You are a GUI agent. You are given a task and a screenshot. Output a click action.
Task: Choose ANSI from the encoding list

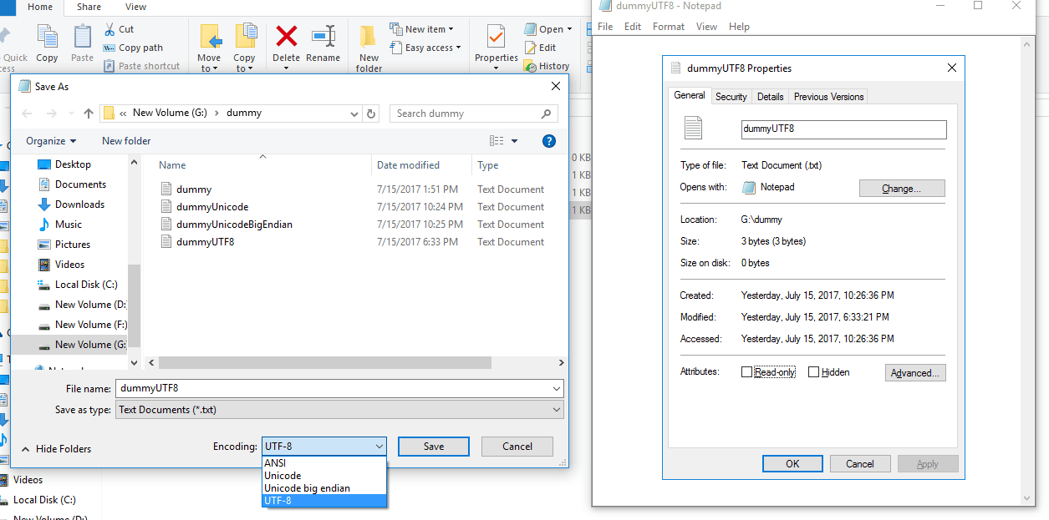324,463
